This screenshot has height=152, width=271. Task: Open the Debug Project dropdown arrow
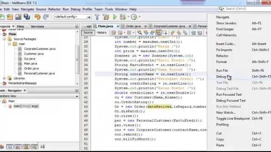coord(128,17)
